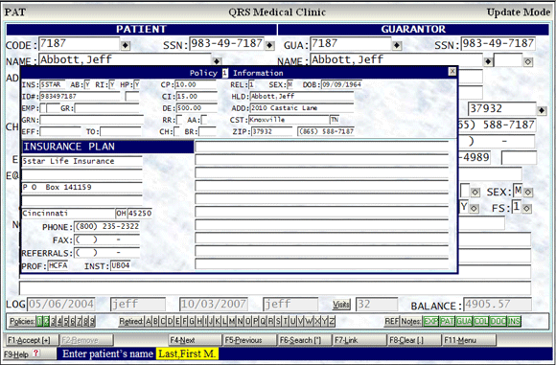Open the diamond after guarantor name suffix box
This screenshot has width=556, height=365.
[x=528, y=61]
